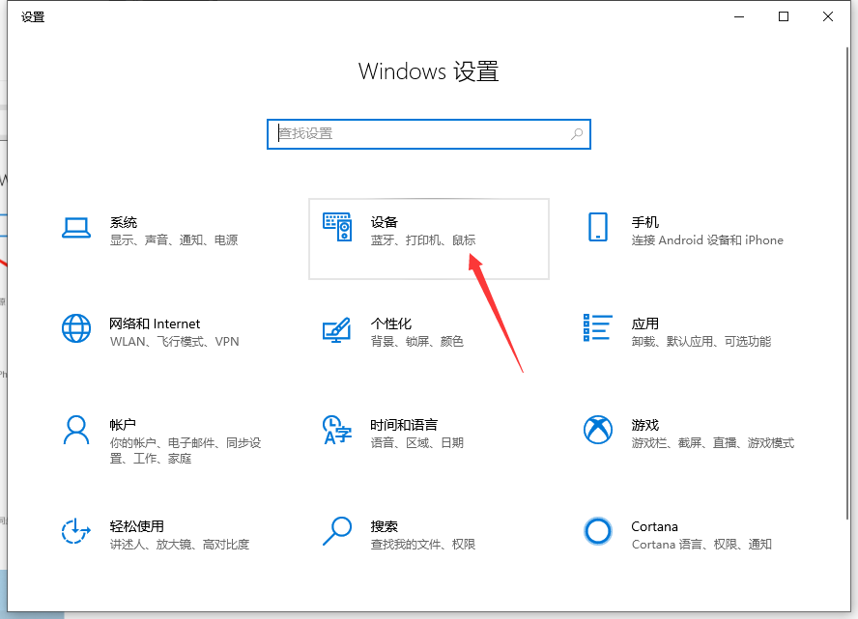The image size is (858, 619).
Task: Click the magnifier icon inside the search box
Action: [577, 134]
